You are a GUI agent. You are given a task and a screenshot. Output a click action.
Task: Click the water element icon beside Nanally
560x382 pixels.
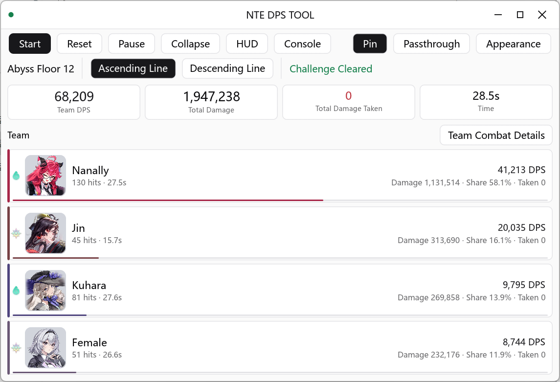16,175
